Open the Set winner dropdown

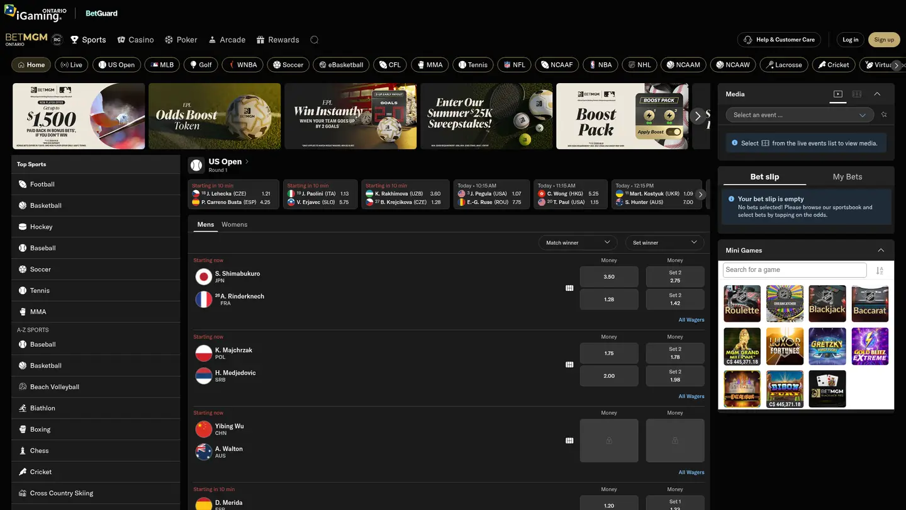click(x=664, y=242)
